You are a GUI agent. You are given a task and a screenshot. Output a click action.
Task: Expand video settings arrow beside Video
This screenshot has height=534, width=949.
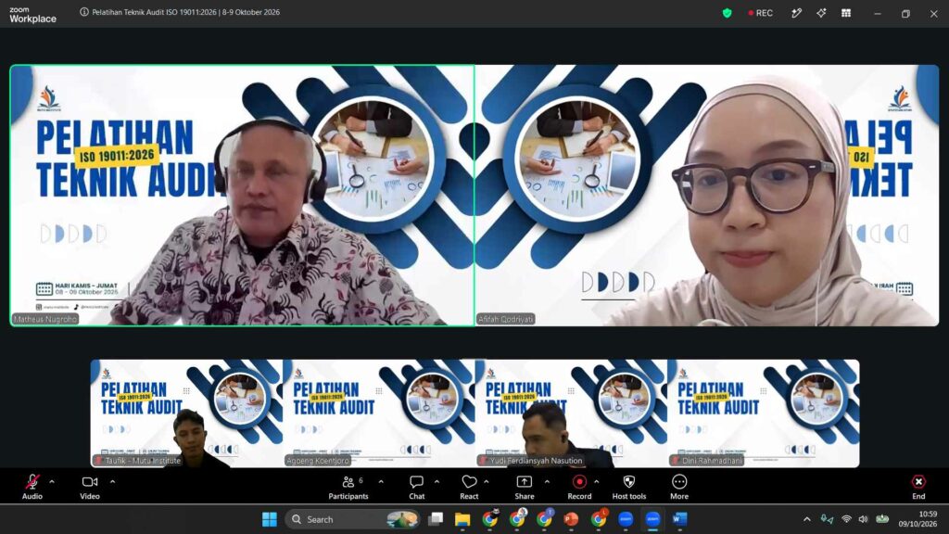[112, 482]
